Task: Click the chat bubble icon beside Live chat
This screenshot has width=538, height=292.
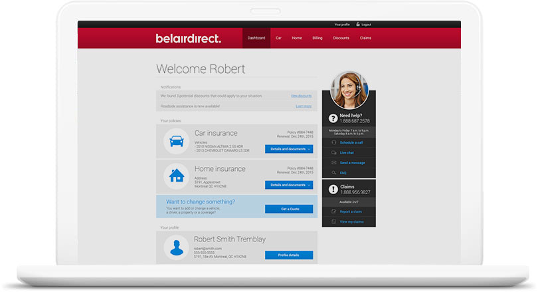Action: [x=333, y=152]
